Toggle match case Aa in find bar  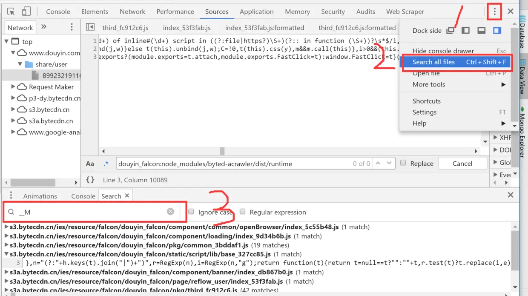click(x=90, y=164)
